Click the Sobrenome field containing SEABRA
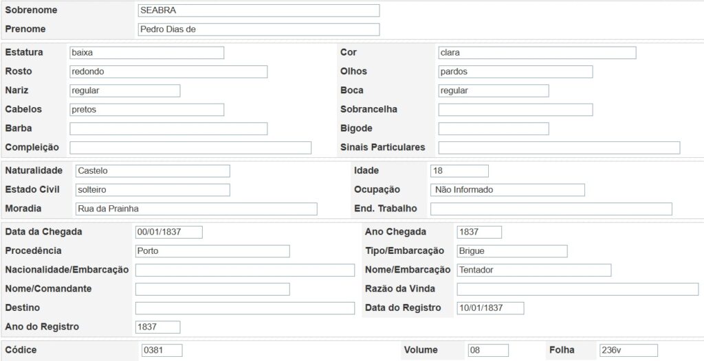 click(x=258, y=10)
